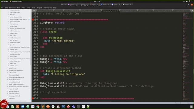Open the View menu

coord(23,8)
